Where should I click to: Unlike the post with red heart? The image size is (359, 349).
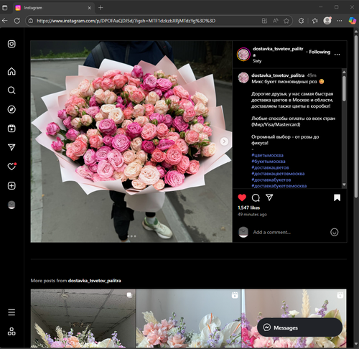242,197
